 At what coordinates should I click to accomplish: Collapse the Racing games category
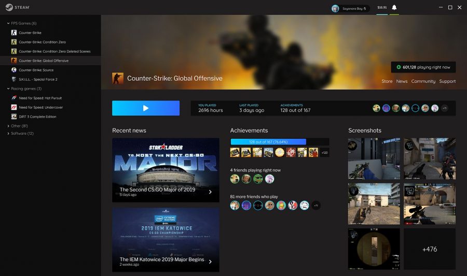[8, 89]
